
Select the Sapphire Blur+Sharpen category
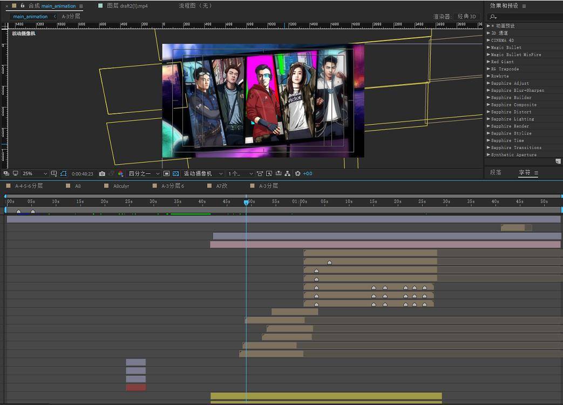tap(518, 91)
